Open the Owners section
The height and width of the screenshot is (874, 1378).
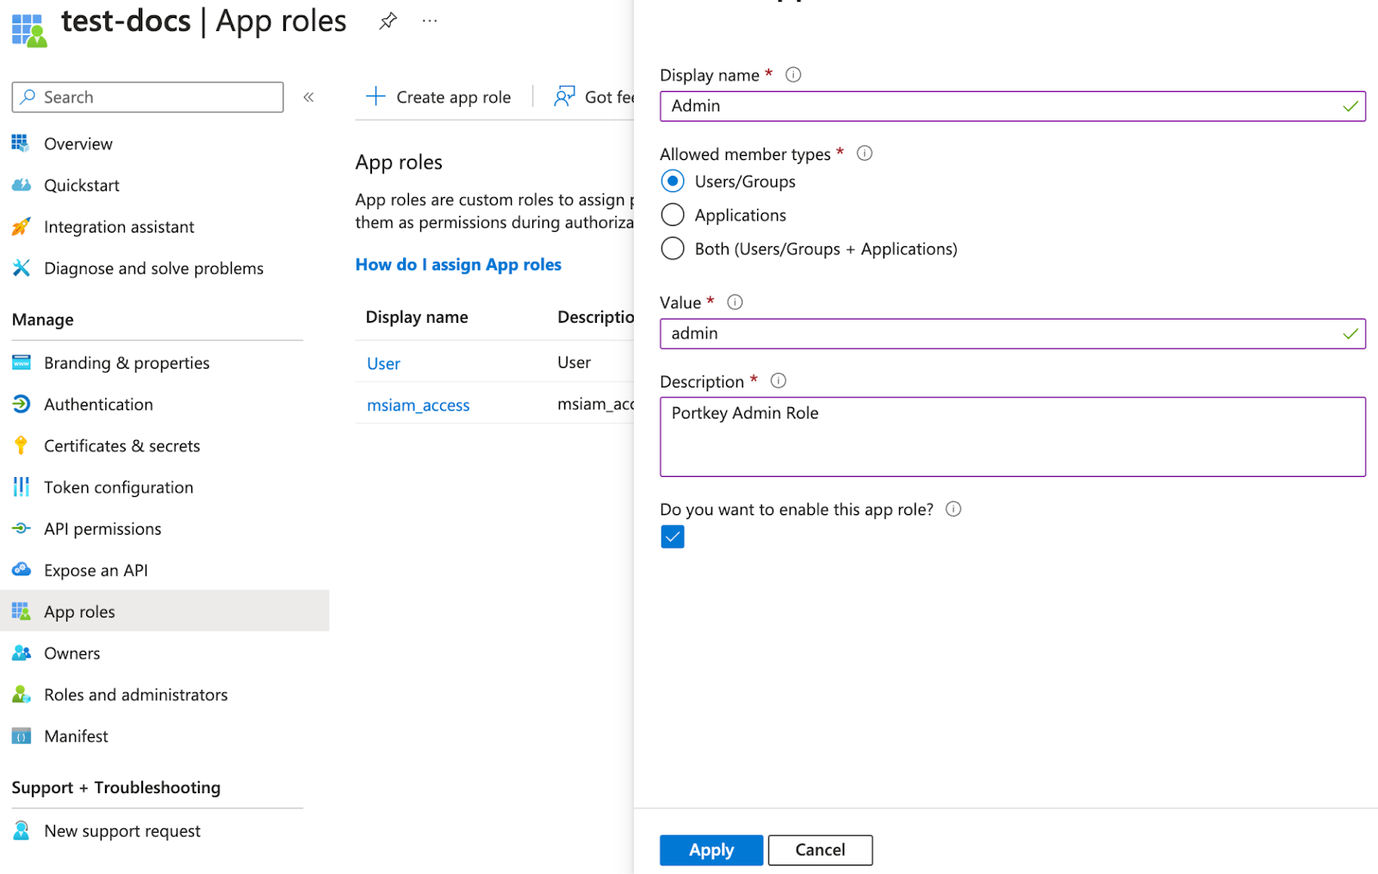pos(71,653)
